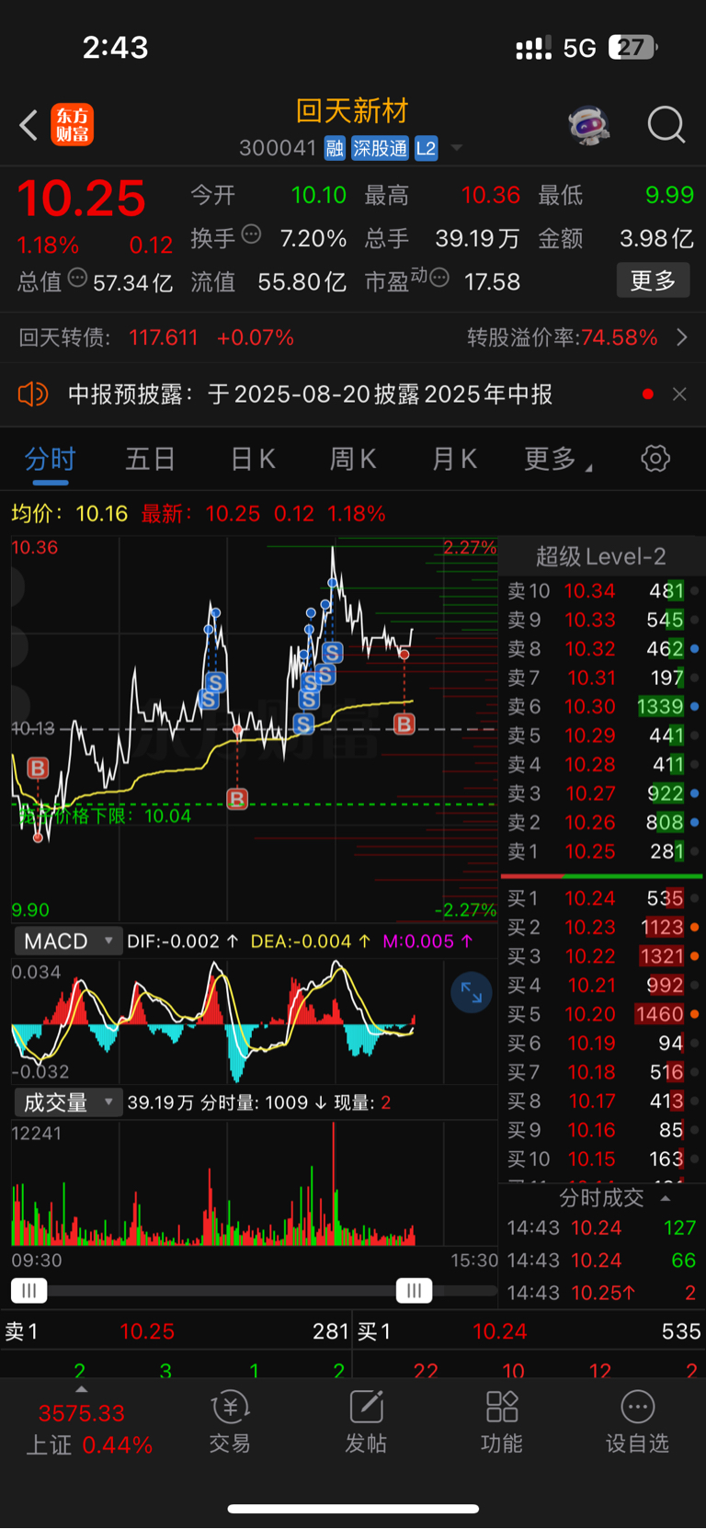Expand the 更多 chart period dropdown

557,459
